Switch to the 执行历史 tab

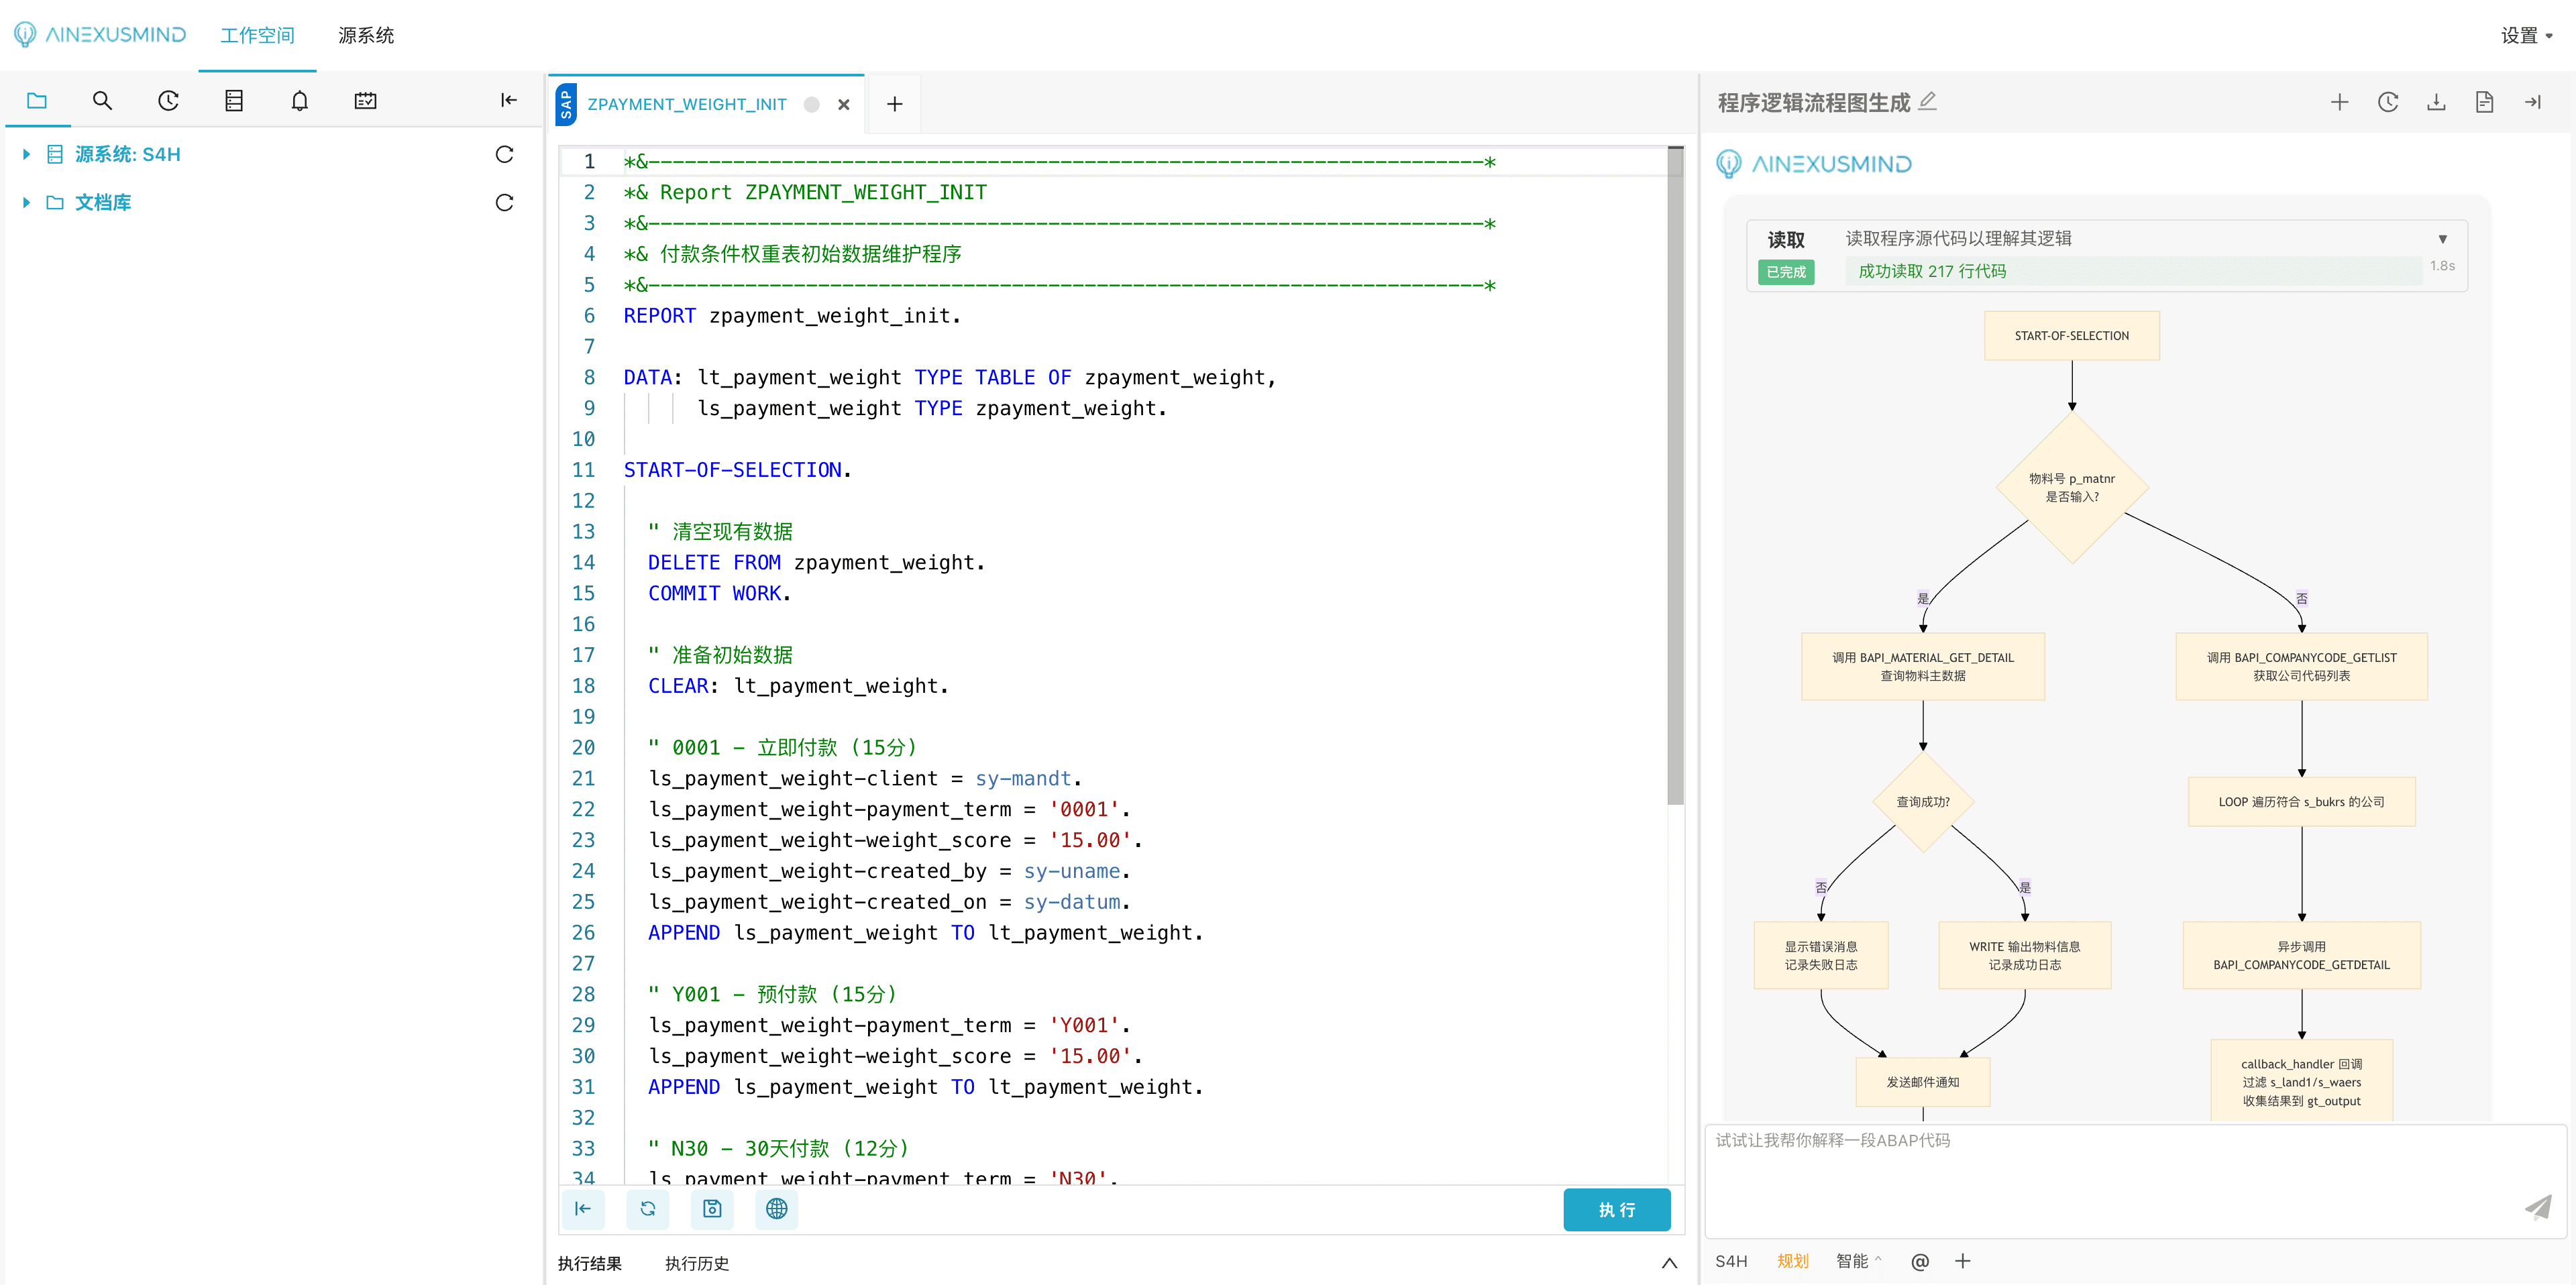tap(697, 1263)
